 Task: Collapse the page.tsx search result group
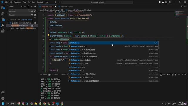(x=8, y=23)
